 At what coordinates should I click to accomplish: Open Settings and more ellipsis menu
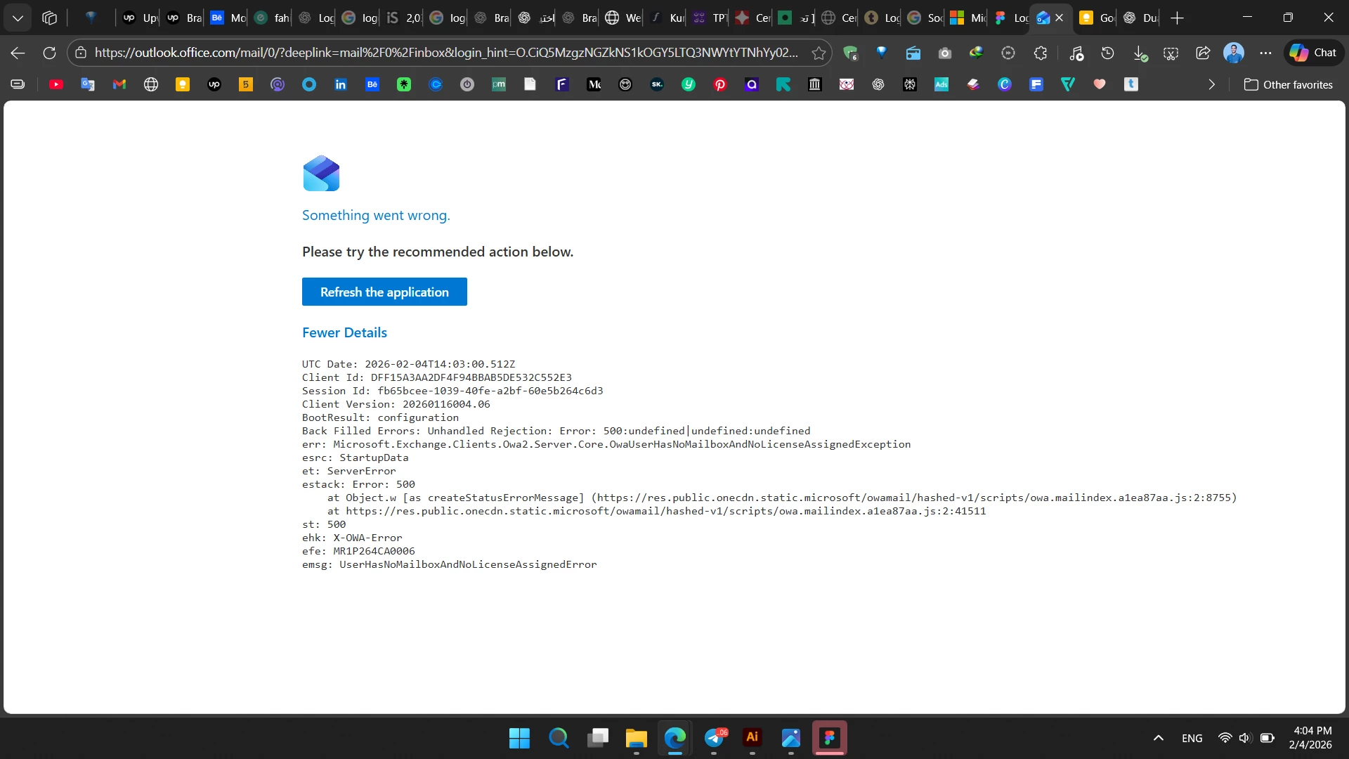click(x=1265, y=53)
